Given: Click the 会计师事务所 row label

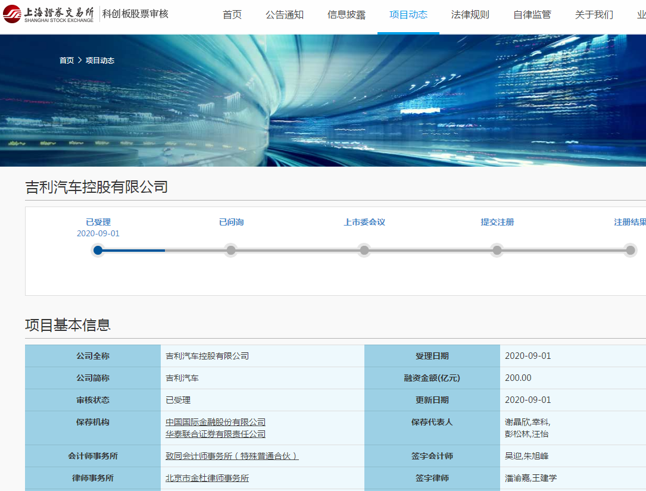Looking at the screenshot, I should [x=93, y=456].
